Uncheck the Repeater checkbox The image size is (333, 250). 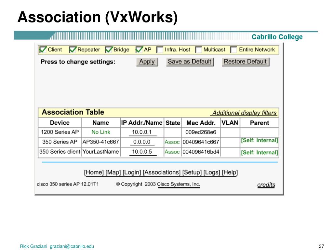73,50
